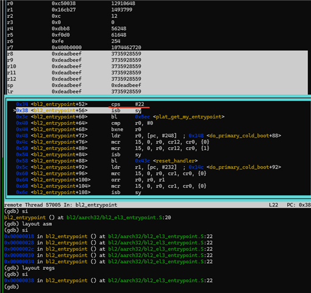Click plat_get_my_entrypoint symbol in bl instruction

188,117
